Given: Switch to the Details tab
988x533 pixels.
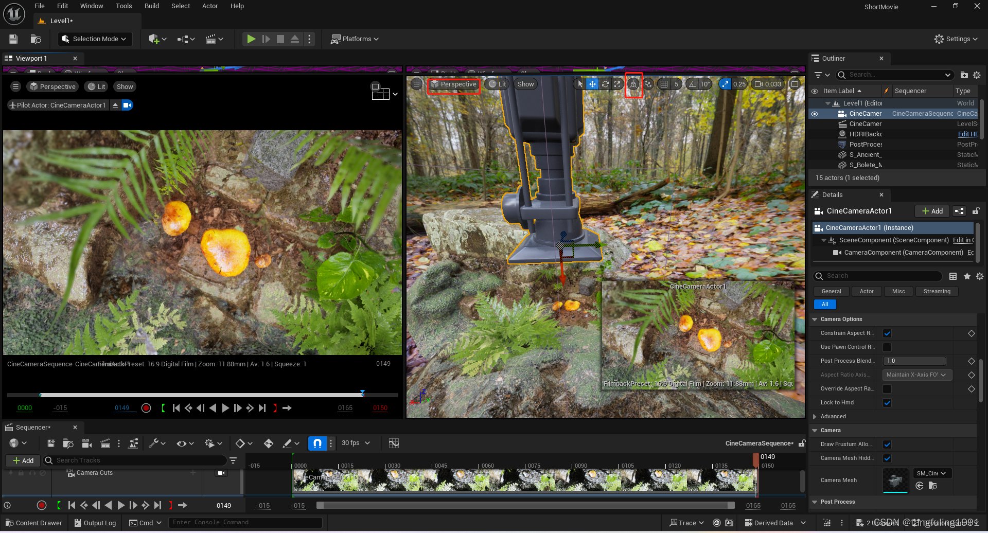Looking at the screenshot, I should tap(832, 195).
